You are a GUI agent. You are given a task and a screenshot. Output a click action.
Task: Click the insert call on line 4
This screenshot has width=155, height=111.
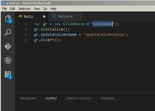47,40
